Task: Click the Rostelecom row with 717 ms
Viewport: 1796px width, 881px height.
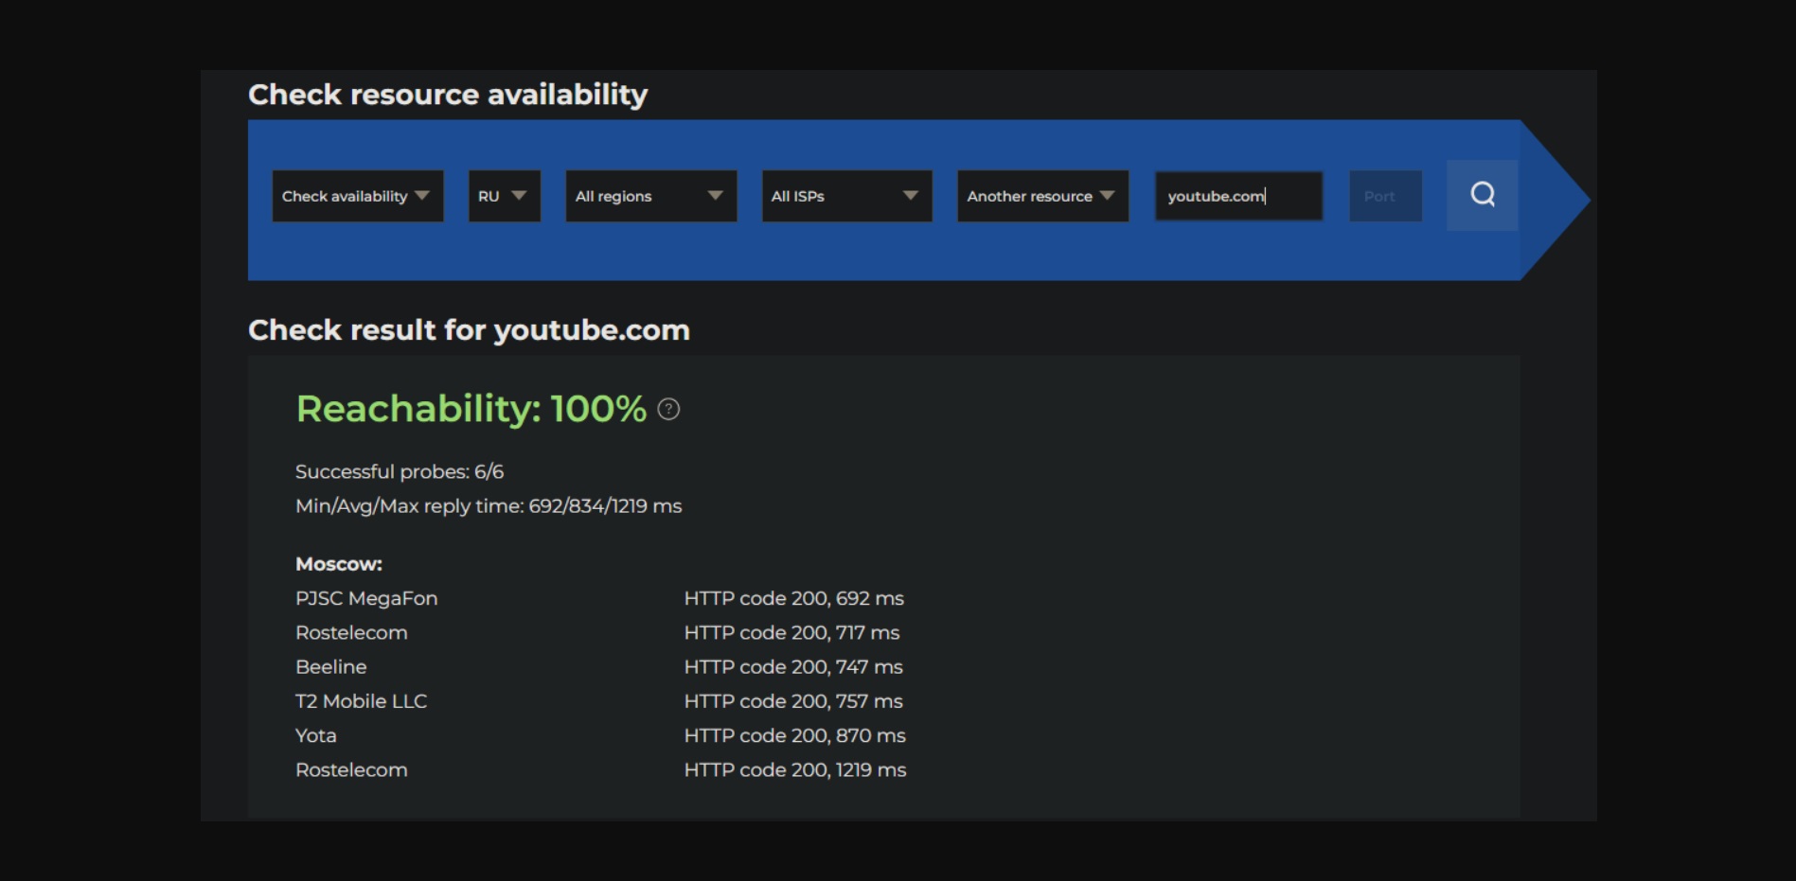Action: 598,632
